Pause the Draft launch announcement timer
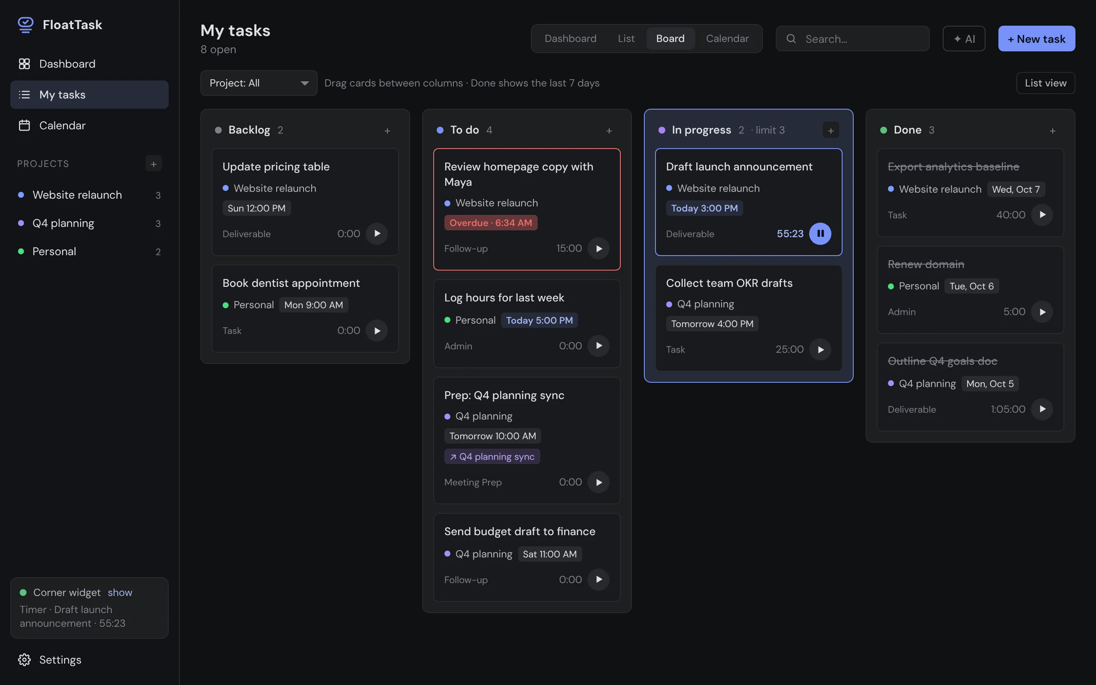The image size is (1096, 685). pos(820,234)
